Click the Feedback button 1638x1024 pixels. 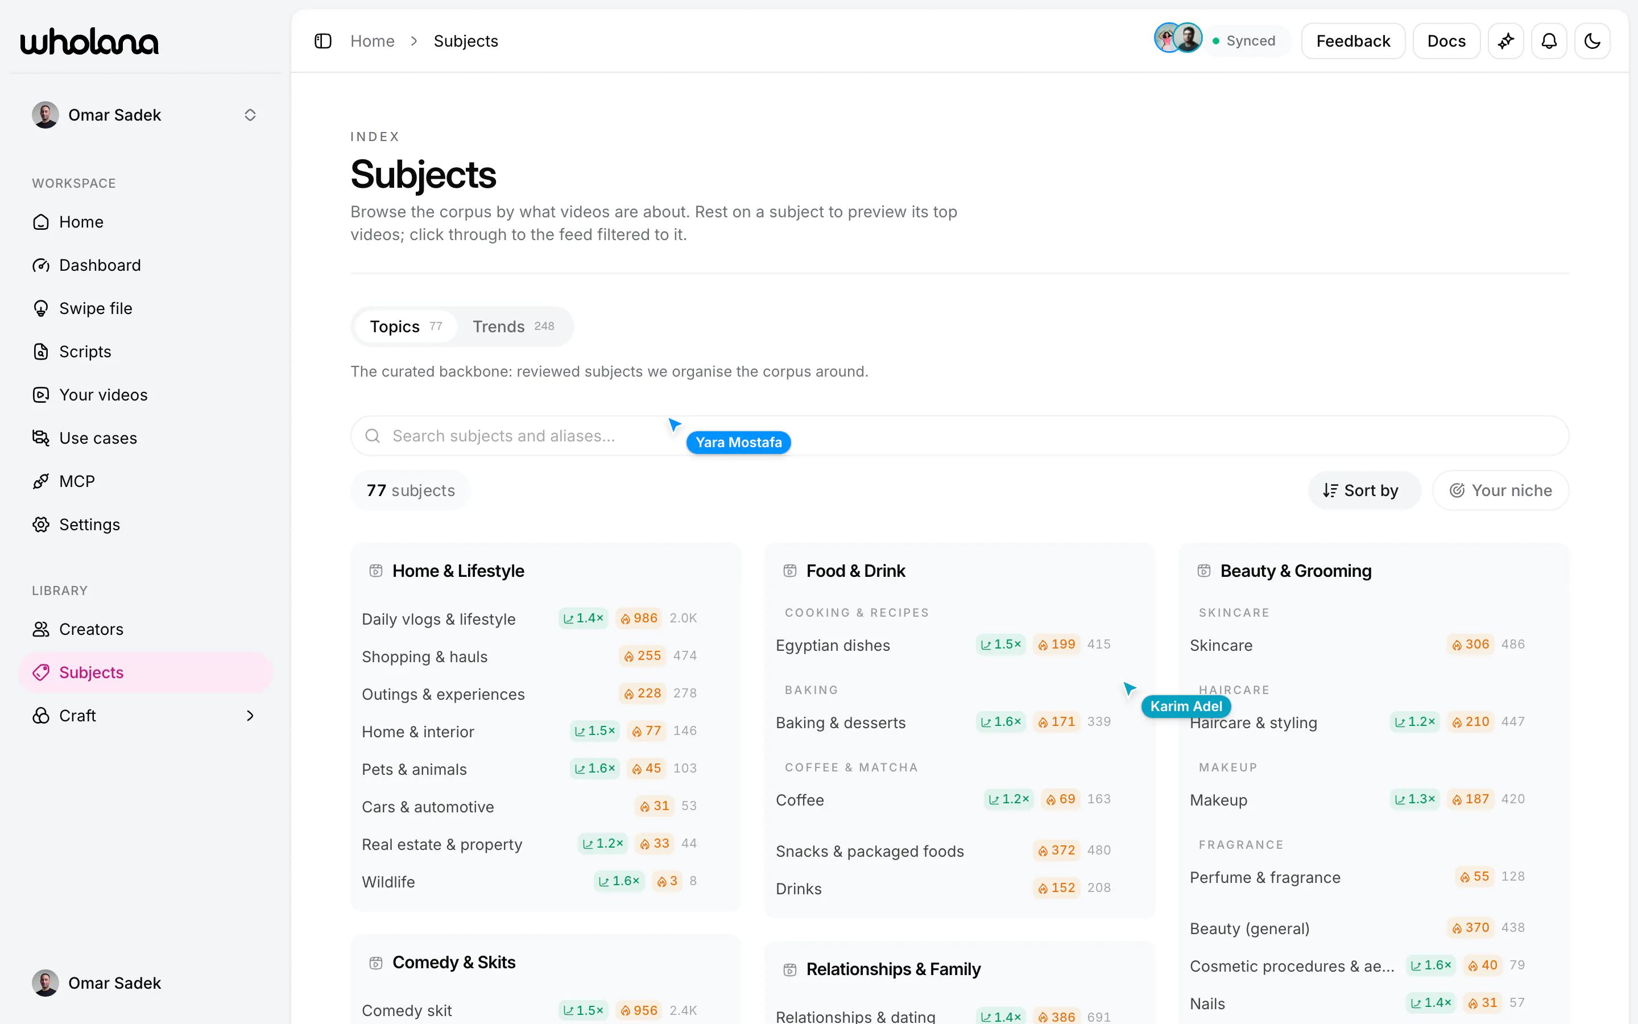[x=1353, y=42]
